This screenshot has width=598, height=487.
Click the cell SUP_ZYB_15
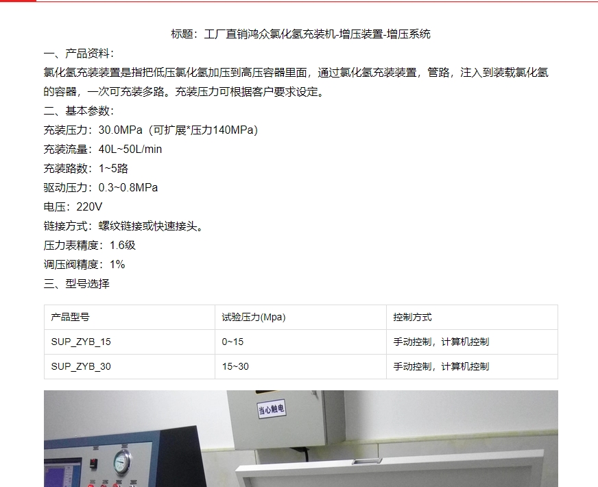click(130, 342)
